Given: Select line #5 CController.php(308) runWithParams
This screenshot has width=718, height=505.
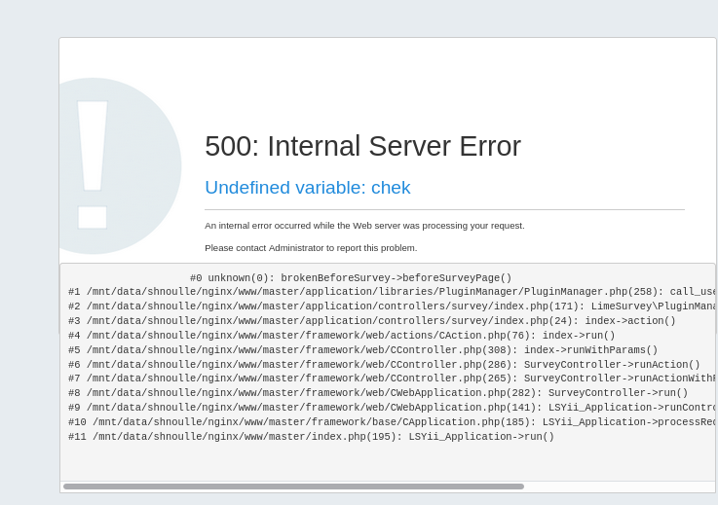Looking at the screenshot, I should point(362,350).
